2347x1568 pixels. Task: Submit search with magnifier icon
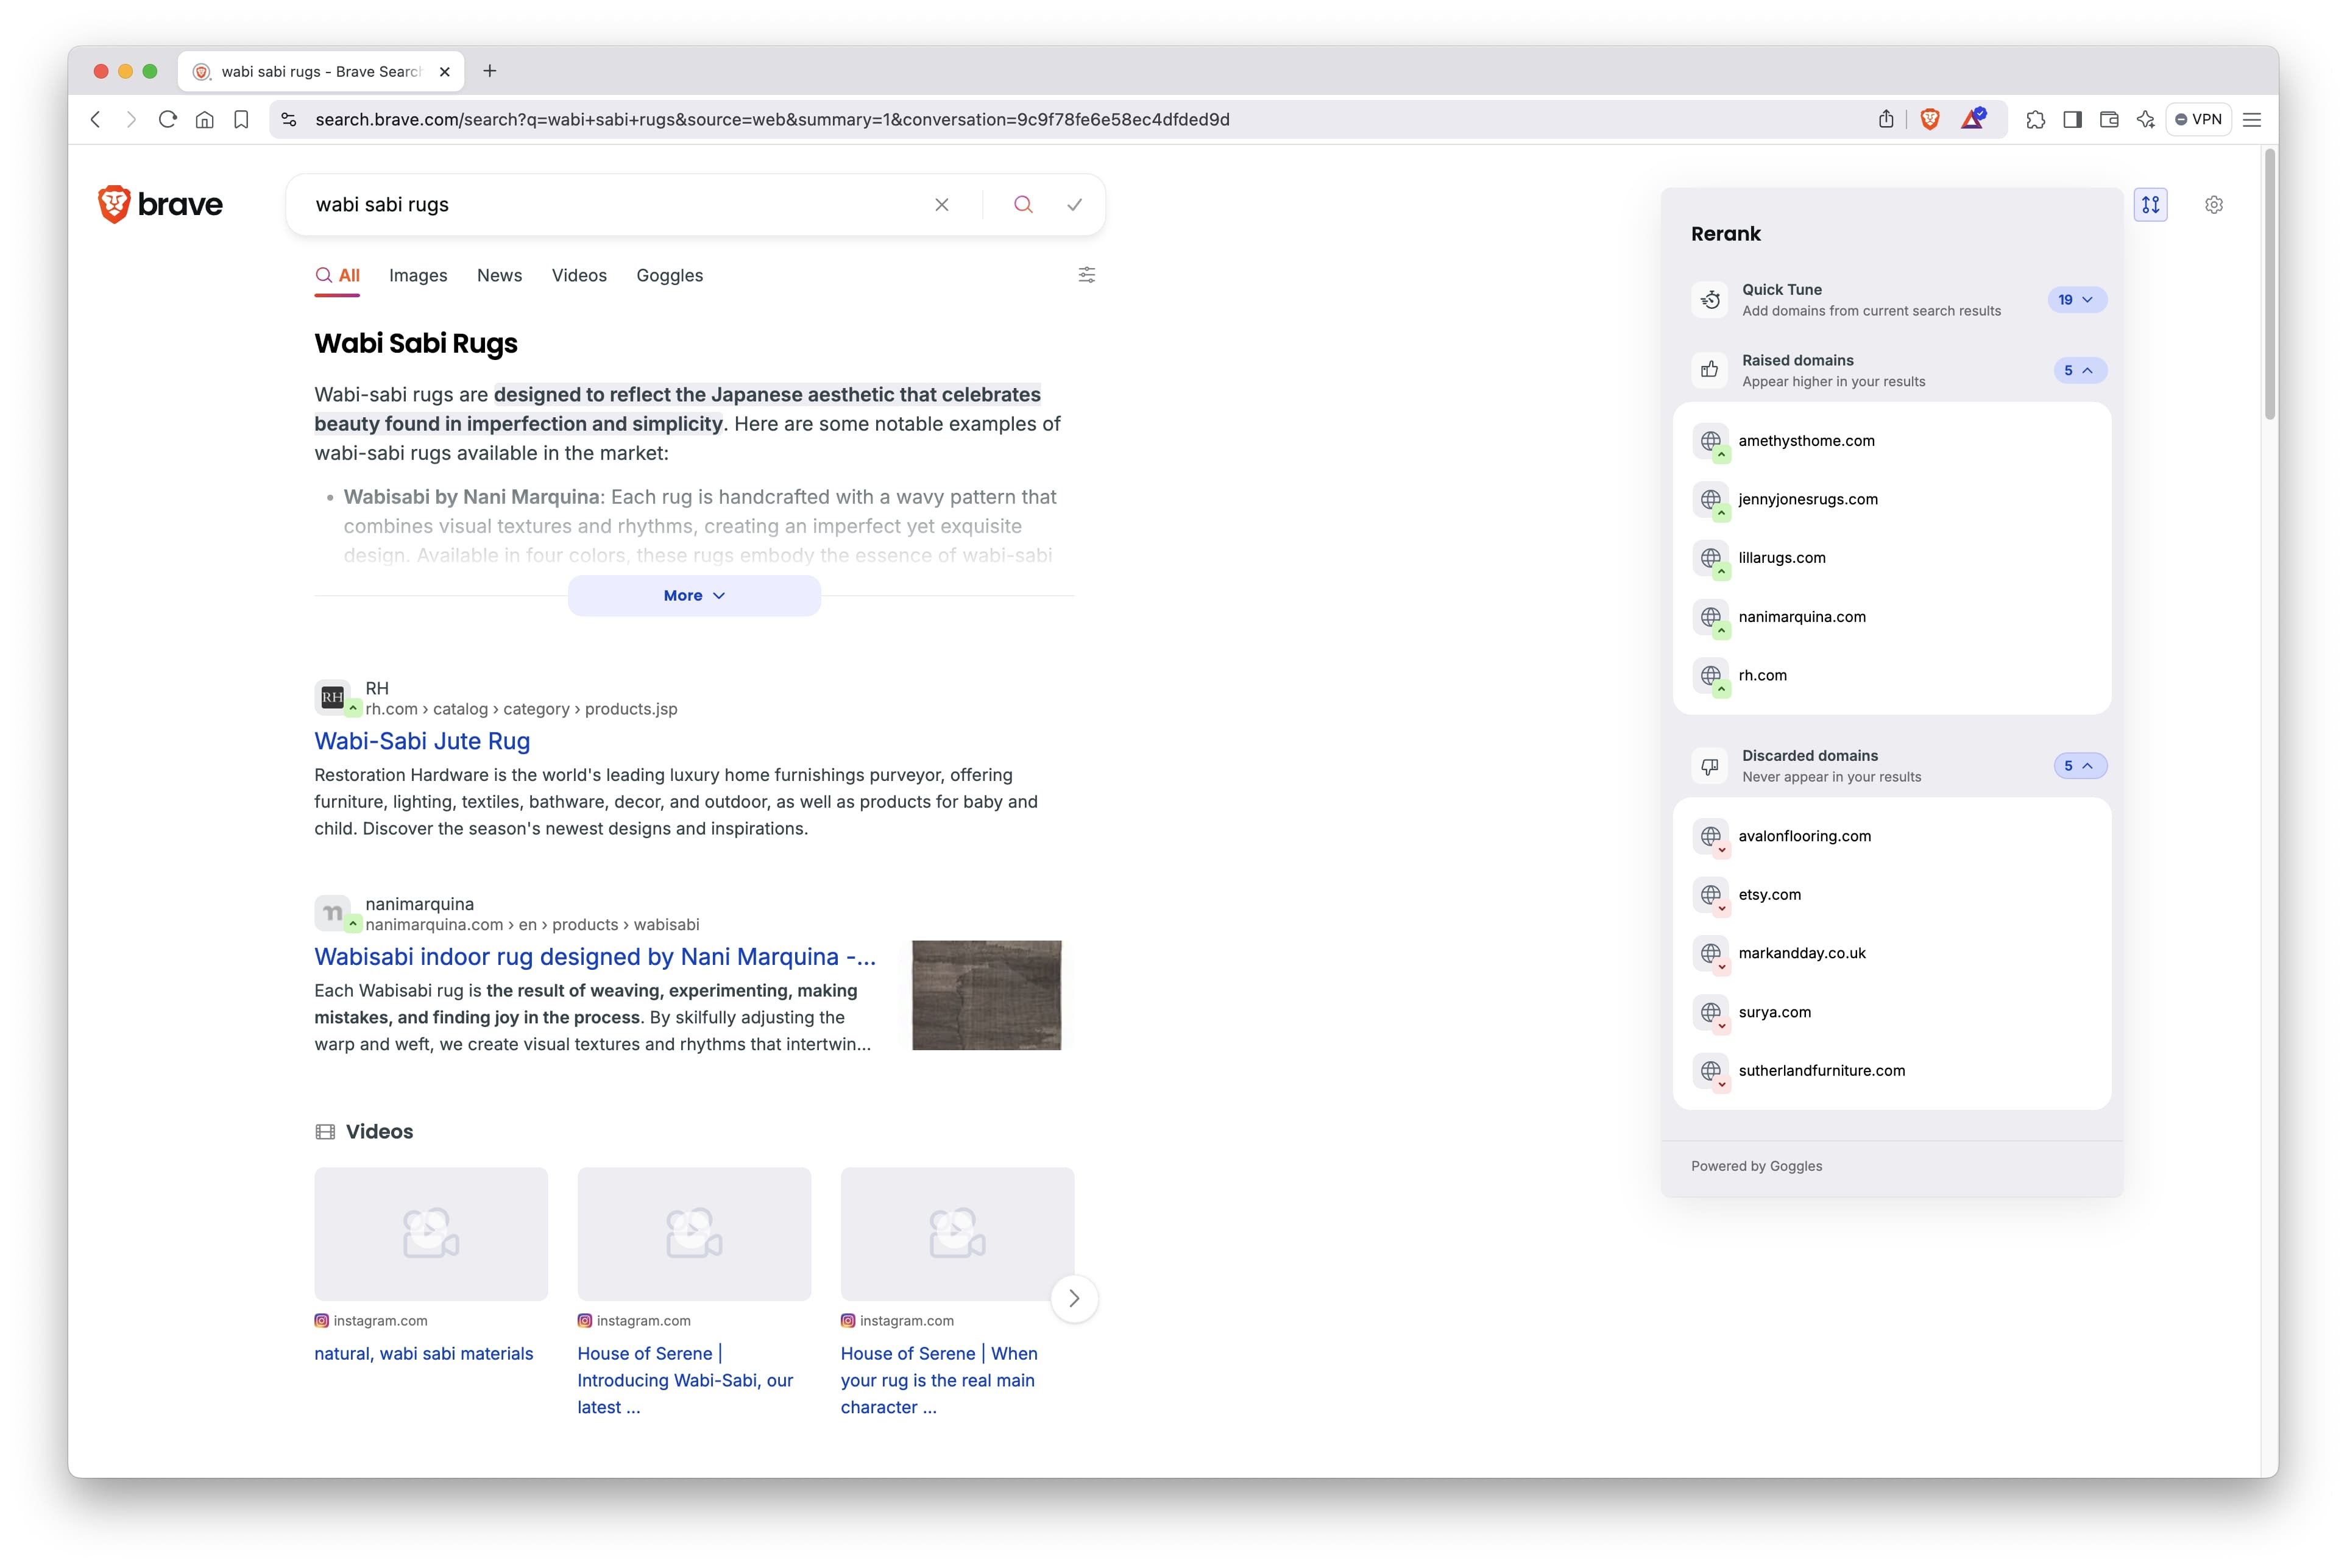(x=1023, y=205)
